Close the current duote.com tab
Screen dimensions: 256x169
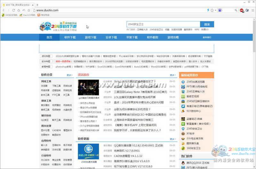[33, 5]
